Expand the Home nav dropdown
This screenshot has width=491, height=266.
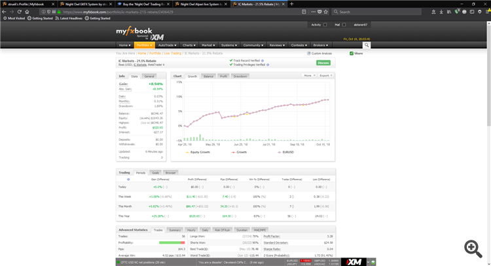(124, 45)
